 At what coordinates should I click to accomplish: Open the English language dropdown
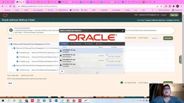[x=164, y=15]
